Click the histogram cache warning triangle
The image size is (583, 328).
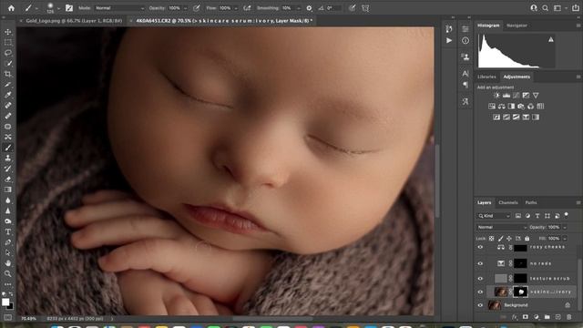click(x=550, y=39)
